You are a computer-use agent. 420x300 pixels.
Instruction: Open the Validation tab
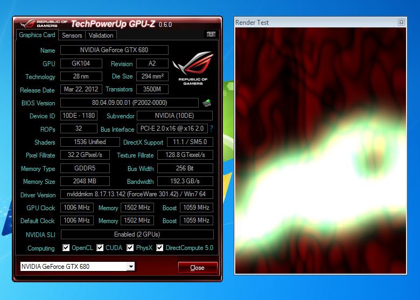point(101,35)
